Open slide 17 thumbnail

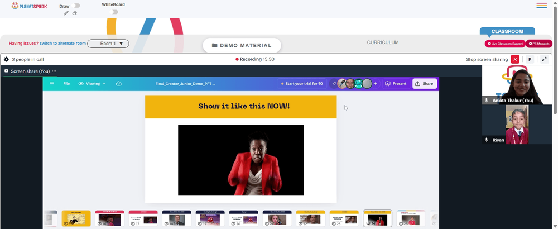click(x=143, y=218)
